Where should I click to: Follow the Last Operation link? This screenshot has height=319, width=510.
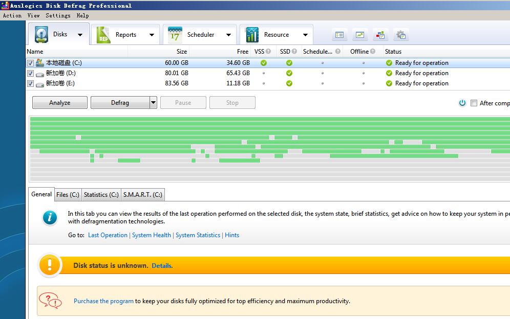coord(108,235)
